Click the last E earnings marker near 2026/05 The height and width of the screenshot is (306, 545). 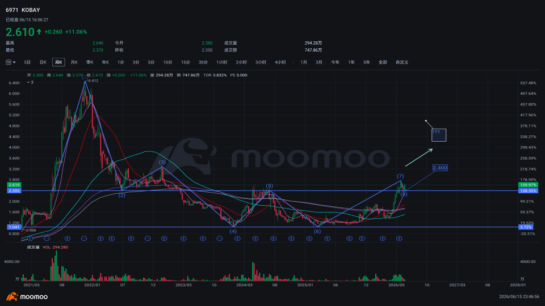point(399,239)
